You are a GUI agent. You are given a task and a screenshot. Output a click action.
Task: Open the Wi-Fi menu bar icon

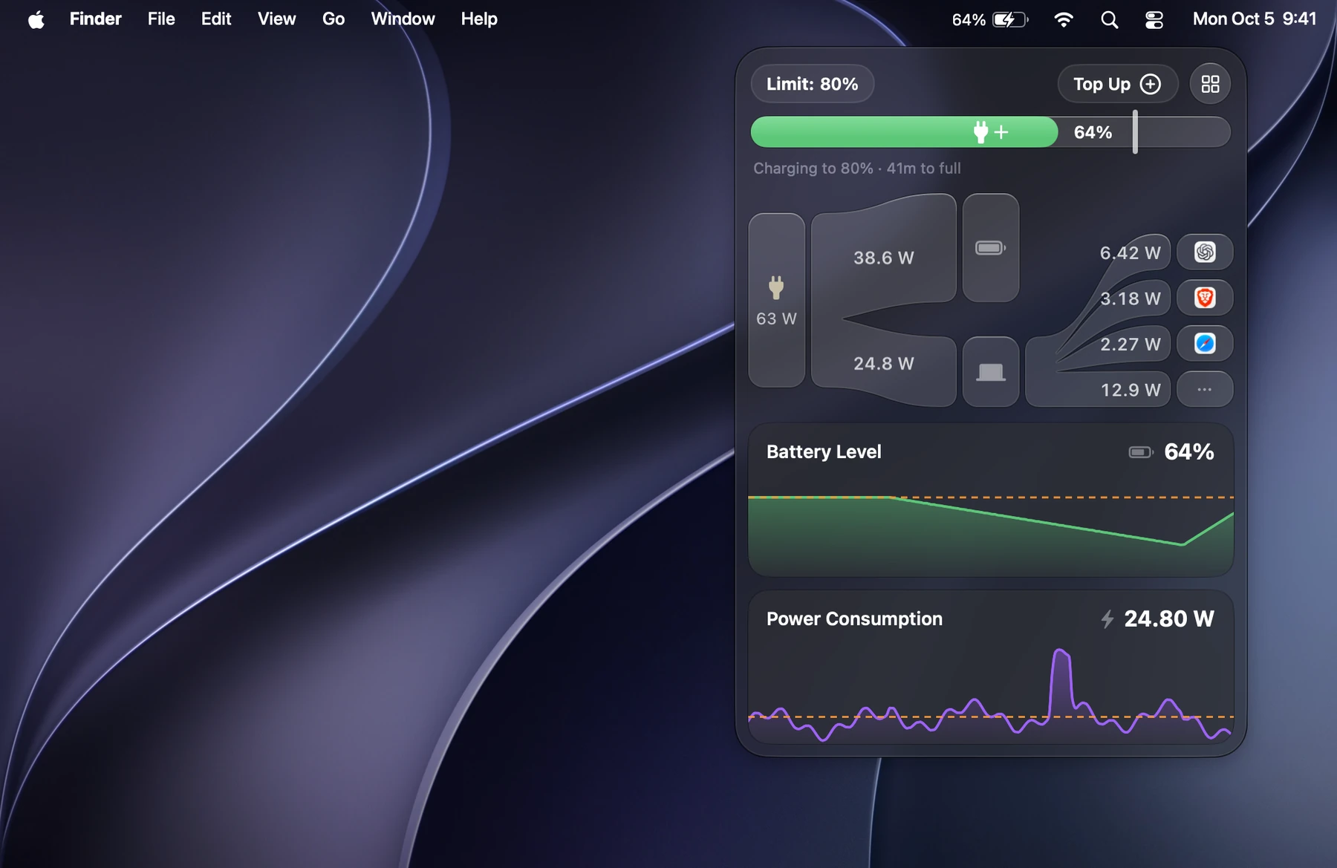1064,19
